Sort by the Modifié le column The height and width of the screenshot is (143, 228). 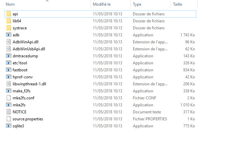pos(102,4)
